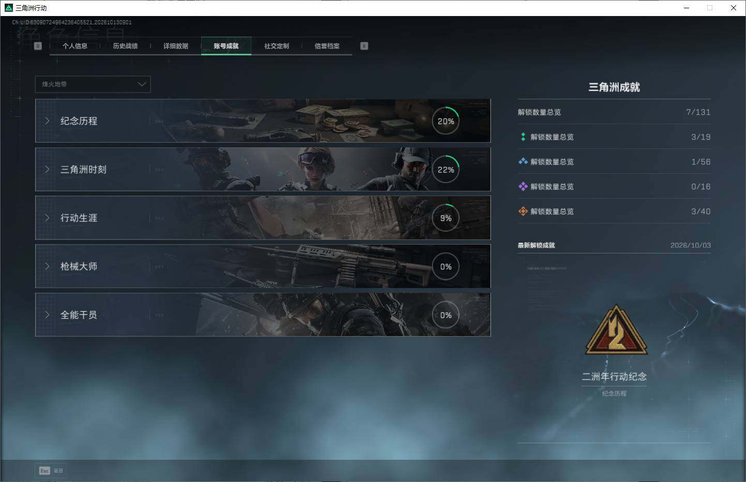Expand the 全能干员 achievement category
Viewport: 746px width, 482px height.
pos(263,314)
